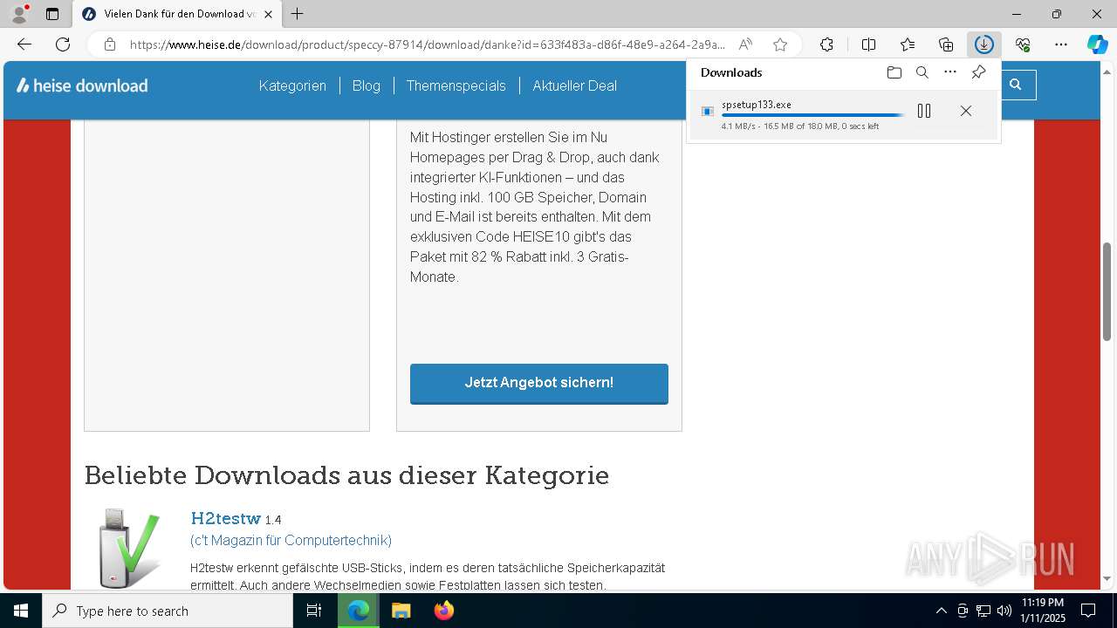Open the downloads folder icon

[894, 72]
